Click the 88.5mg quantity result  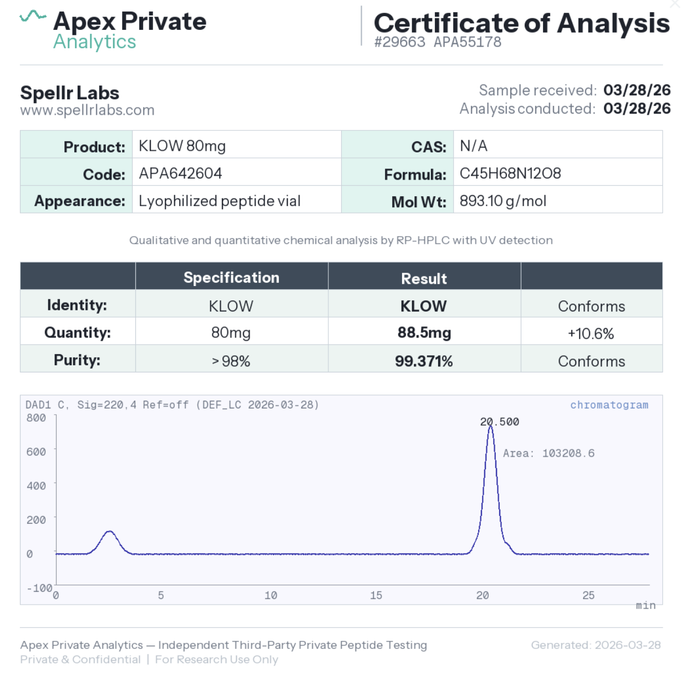coord(424,333)
